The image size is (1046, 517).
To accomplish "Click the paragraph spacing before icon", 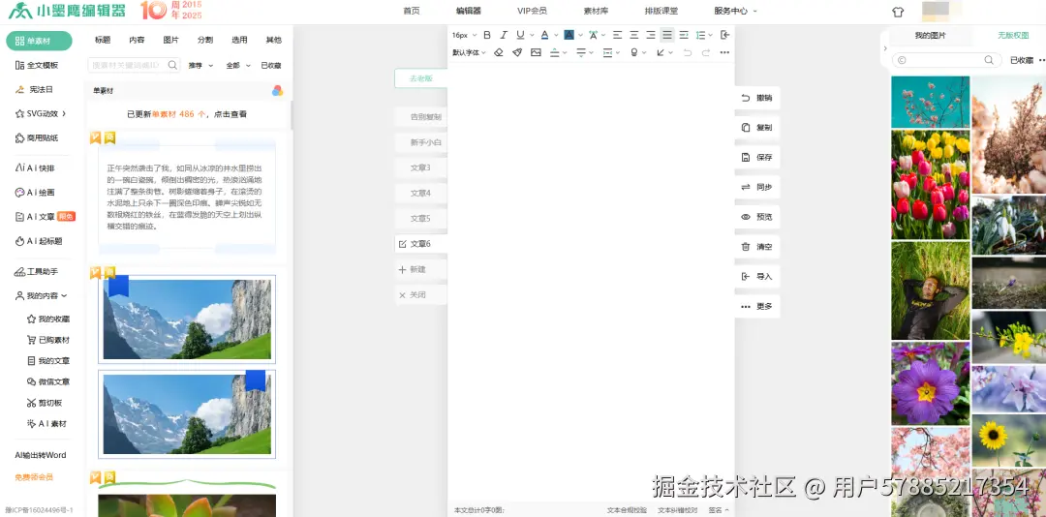I will coord(554,52).
